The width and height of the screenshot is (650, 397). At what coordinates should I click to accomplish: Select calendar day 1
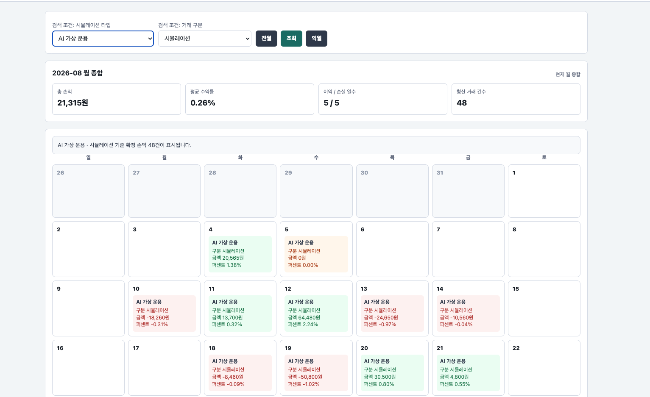(x=544, y=191)
